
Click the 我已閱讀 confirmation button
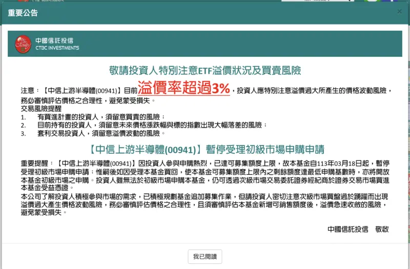[x=204, y=257]
